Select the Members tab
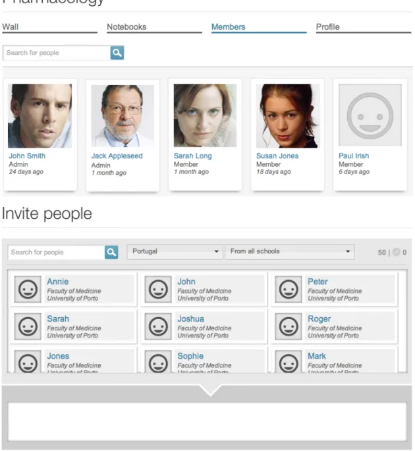The height and width of the screenshot is (451, 415). tap(259, 28)
